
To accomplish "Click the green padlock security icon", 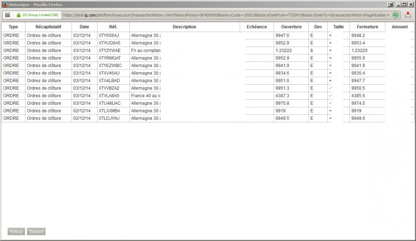I will click(18, 15).
